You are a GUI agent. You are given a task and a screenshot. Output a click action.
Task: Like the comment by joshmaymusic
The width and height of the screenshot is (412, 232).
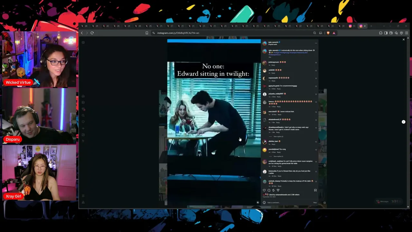(x=316, y=63)
